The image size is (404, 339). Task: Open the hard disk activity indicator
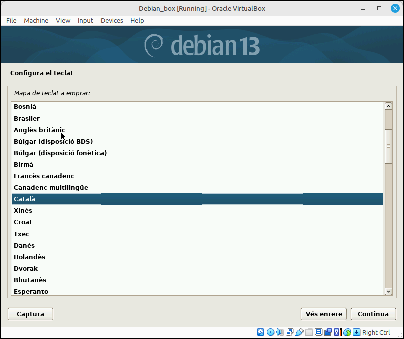point(260,332)
